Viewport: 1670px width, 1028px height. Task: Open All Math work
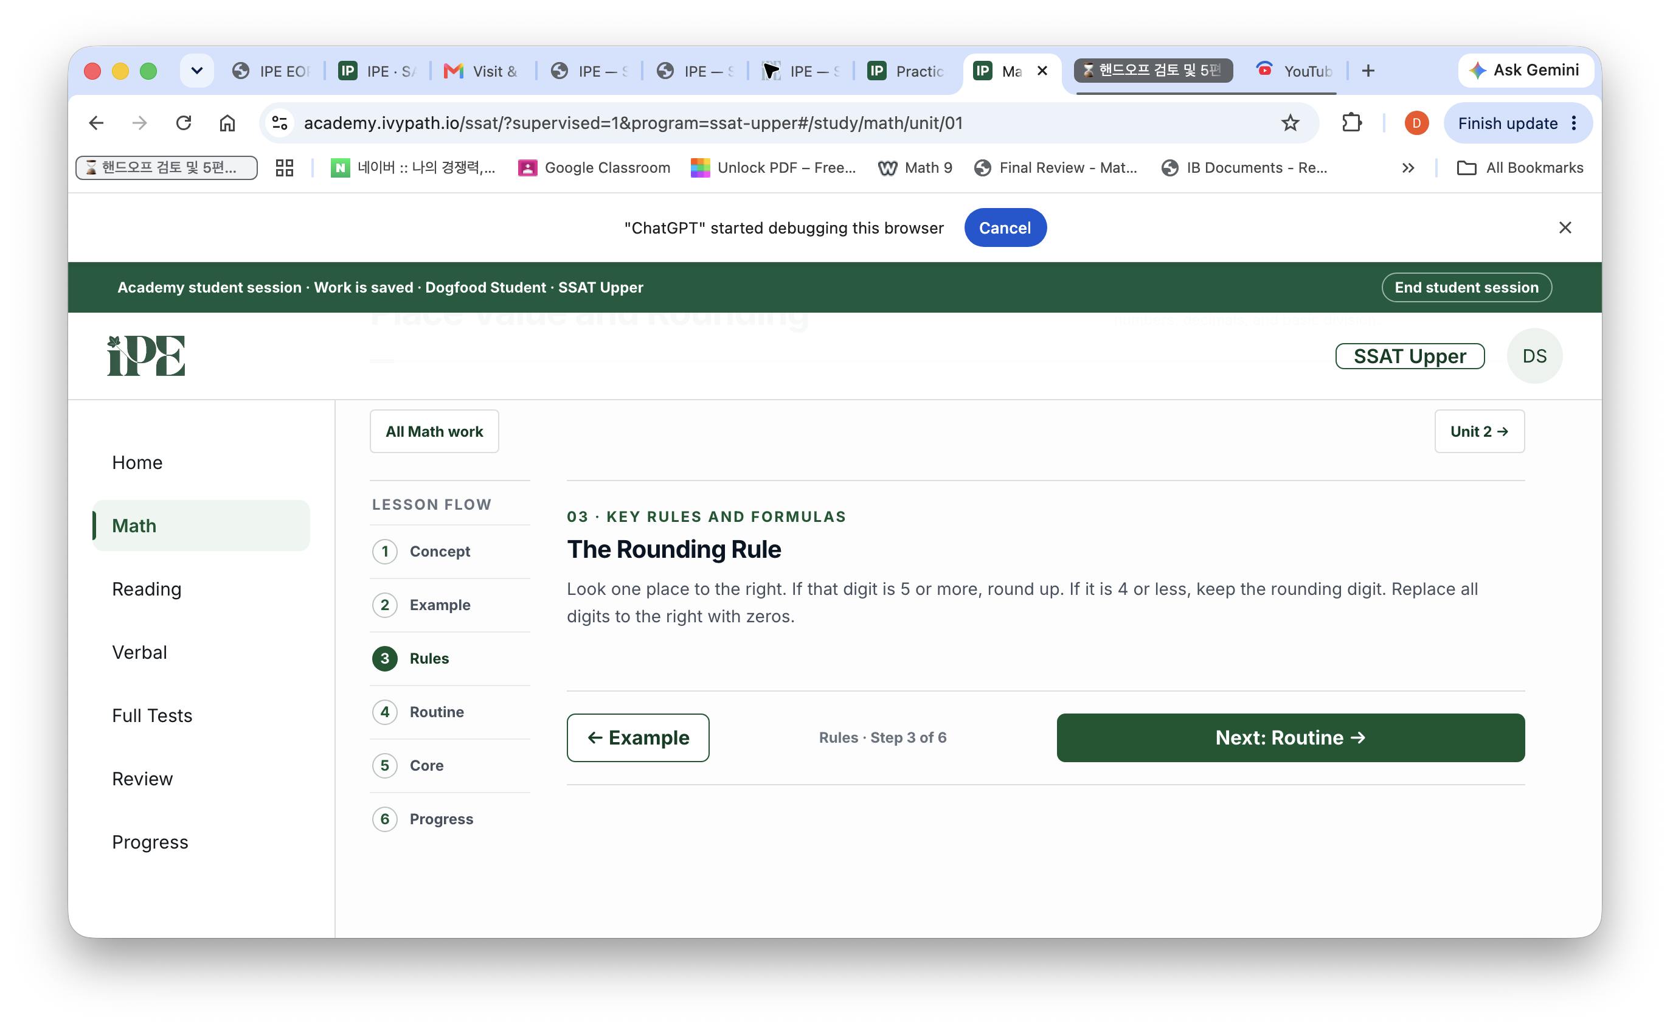(x=434, y=432)
